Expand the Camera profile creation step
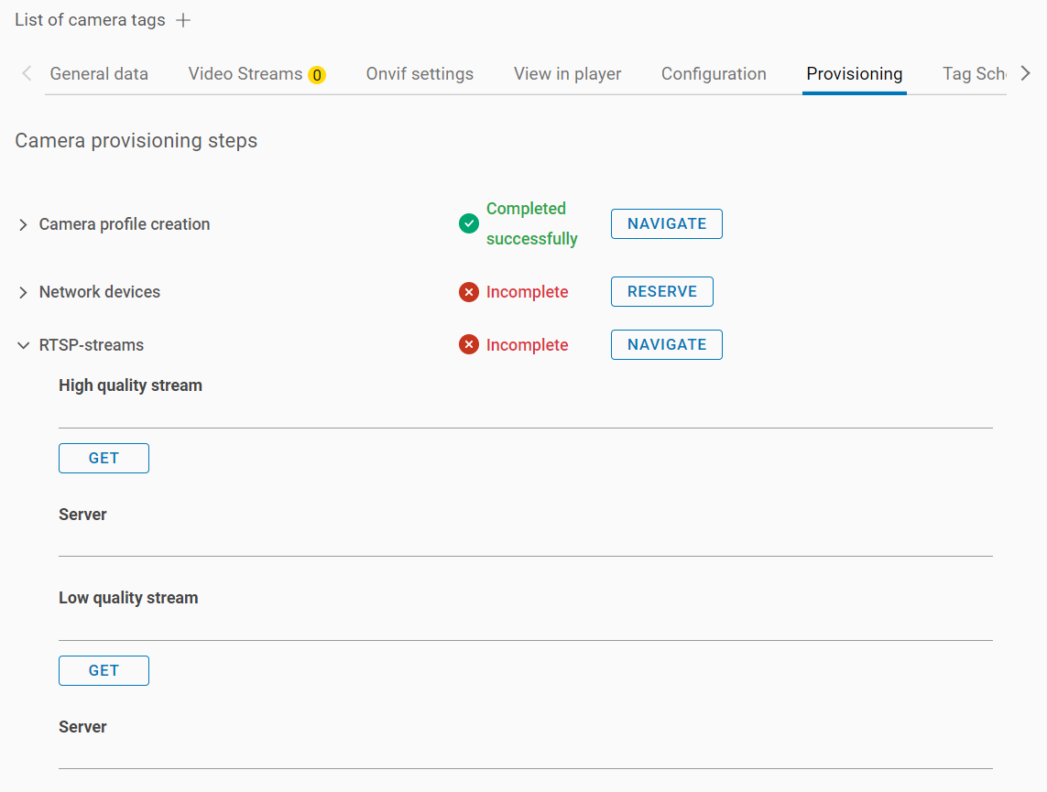The width and height of the screenshot is (1047, 792). pos(24,225)
